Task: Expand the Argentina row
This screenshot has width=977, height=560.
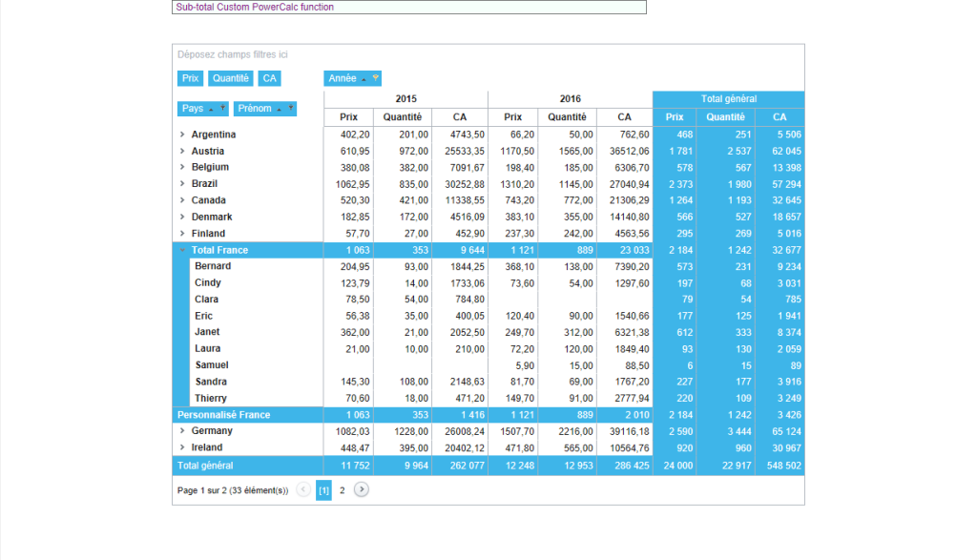Action: click(x=182, y=134)
